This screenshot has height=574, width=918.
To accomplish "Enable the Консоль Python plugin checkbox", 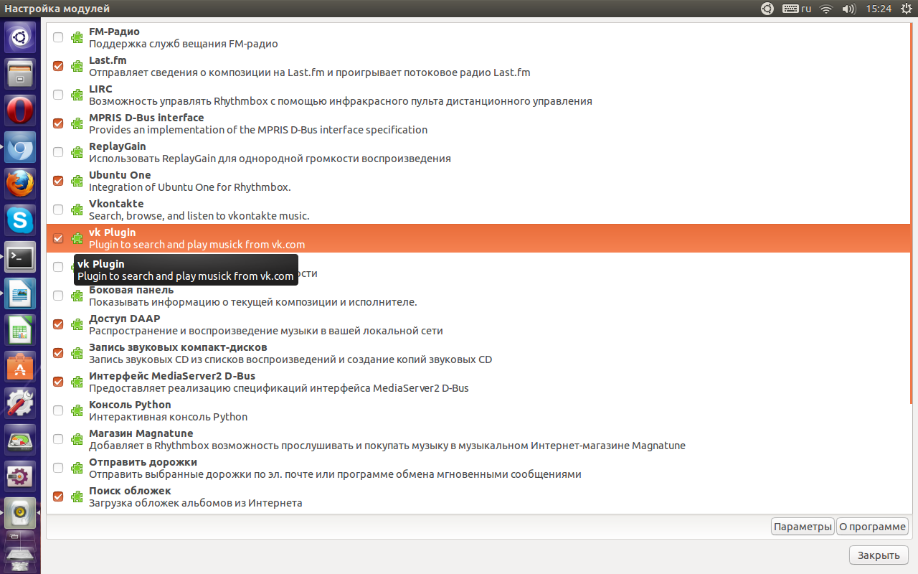I will click(58, 410).
